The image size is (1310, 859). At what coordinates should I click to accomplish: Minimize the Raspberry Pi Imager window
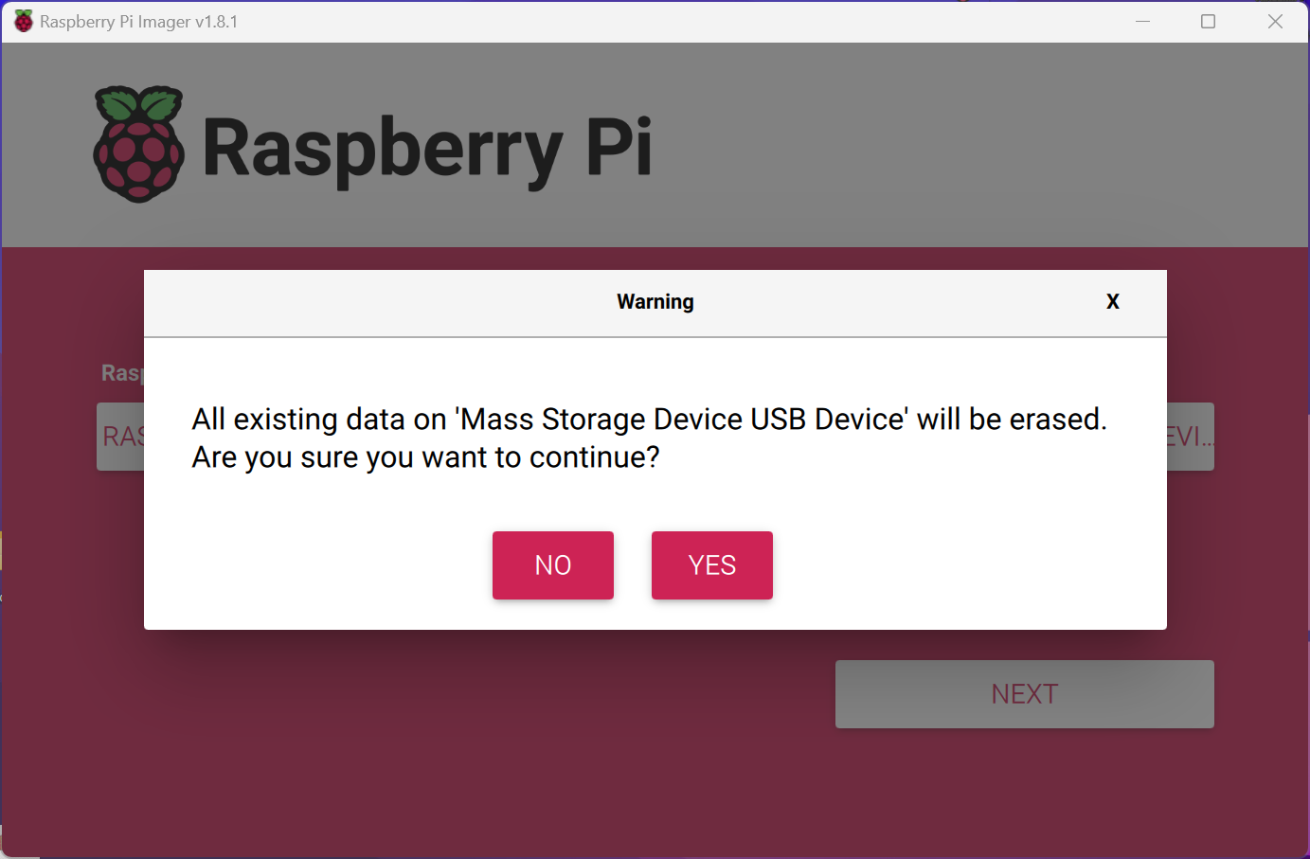[1142, 22]
